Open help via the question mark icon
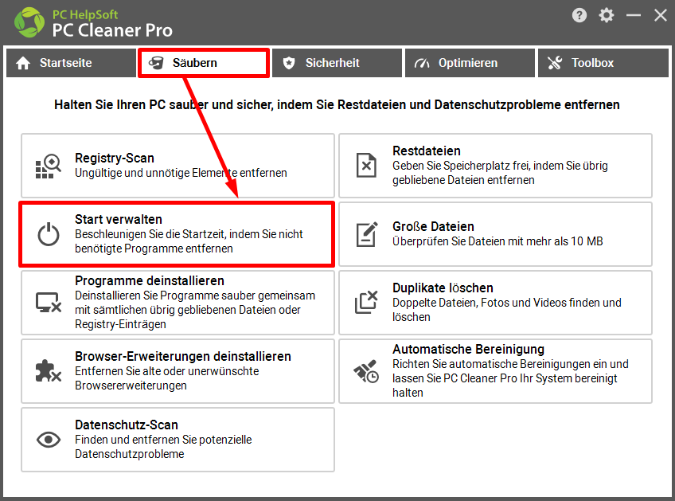This screenshot has height=501, width=675. [579, 15]
